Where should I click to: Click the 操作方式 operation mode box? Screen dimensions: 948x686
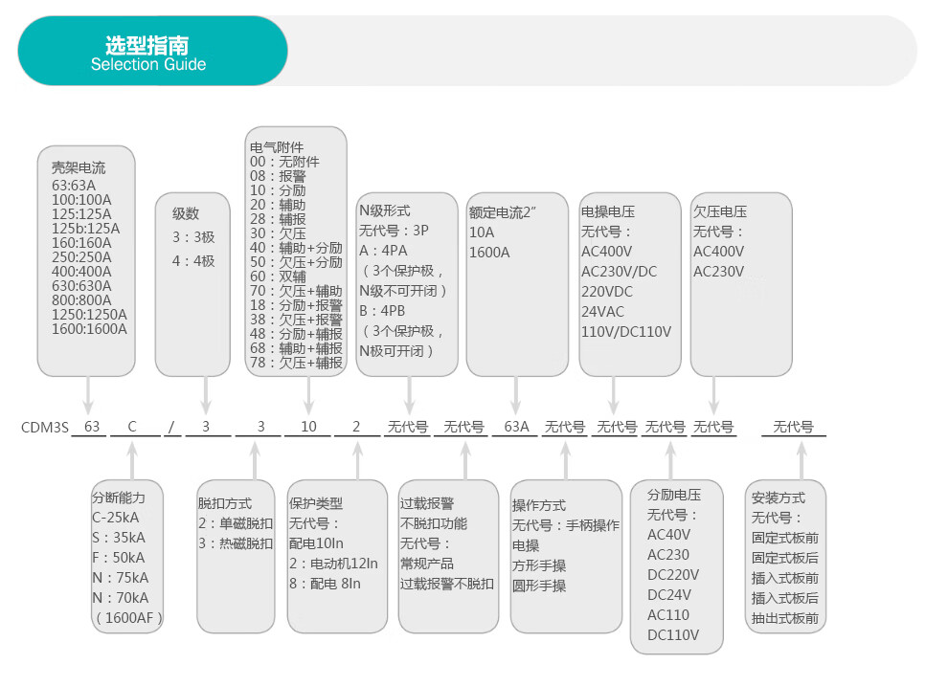[x=566, y=555]
